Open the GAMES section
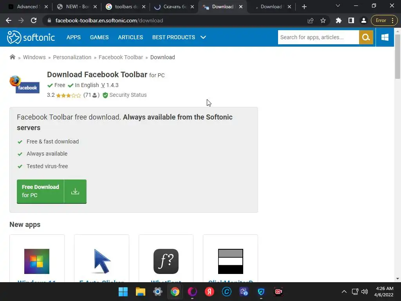 99,37
